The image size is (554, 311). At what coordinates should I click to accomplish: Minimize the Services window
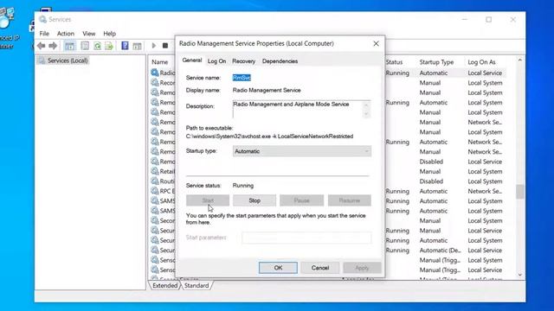[x=465, y=19]
